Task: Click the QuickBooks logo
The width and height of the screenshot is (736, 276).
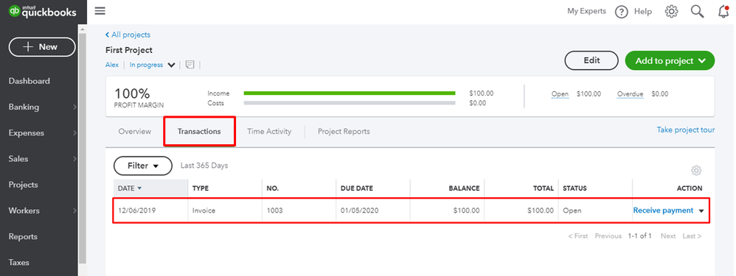Action: tap(43, 11)
